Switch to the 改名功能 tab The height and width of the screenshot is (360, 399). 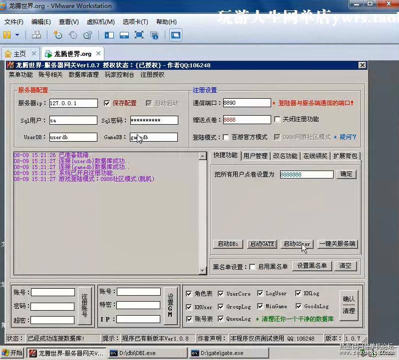[x=285, y=156]
